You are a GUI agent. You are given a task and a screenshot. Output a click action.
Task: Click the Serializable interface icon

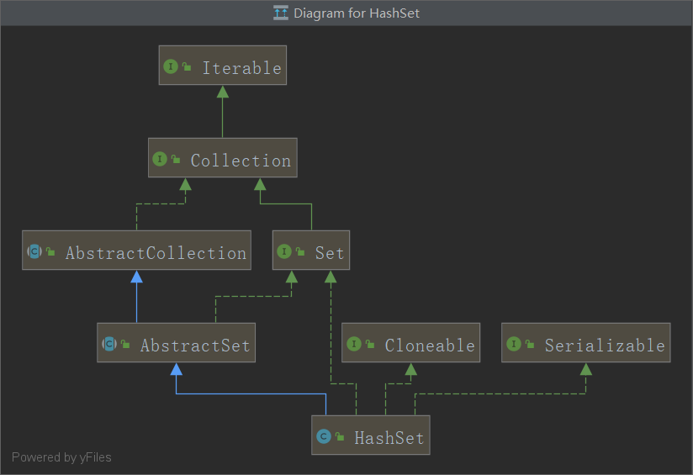pos(514,344)
